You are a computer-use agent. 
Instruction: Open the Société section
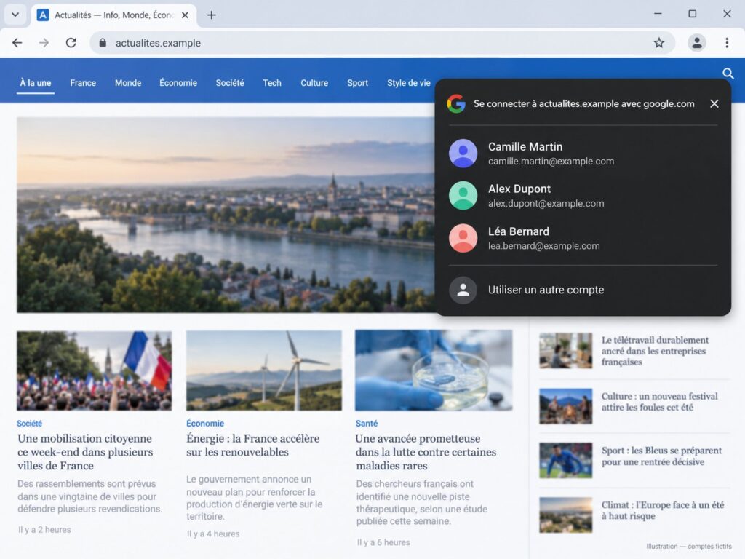point(230,83)
